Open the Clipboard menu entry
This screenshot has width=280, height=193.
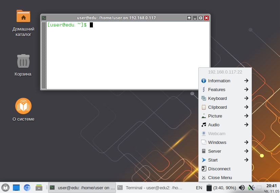click(225, 107)
